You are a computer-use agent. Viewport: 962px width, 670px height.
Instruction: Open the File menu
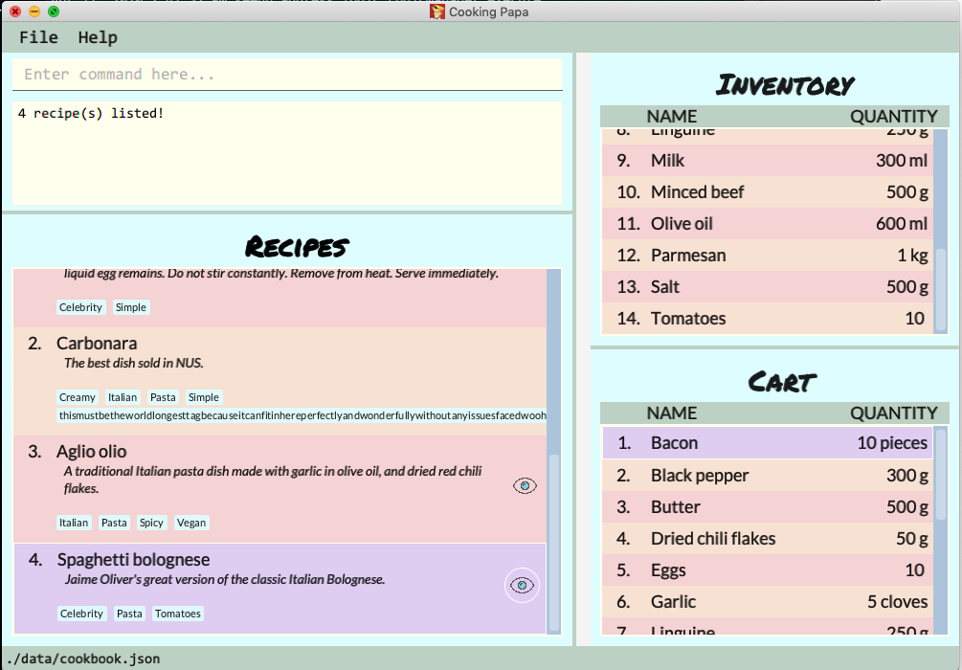[38, 37]
